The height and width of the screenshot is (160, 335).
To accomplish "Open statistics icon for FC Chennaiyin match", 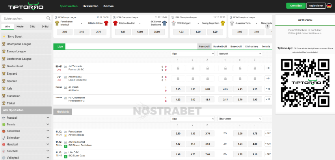I will tap(65, 98).
